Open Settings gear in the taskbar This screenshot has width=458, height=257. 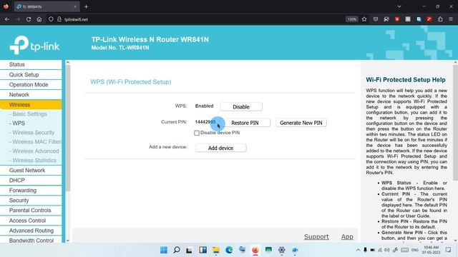click(281, 250)
